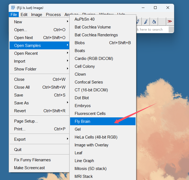
Task: Click the ImageJ window title icon
Action: (x=13, y=8)
